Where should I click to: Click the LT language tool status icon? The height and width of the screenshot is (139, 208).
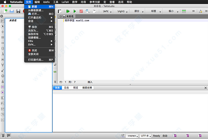(123, 136)
